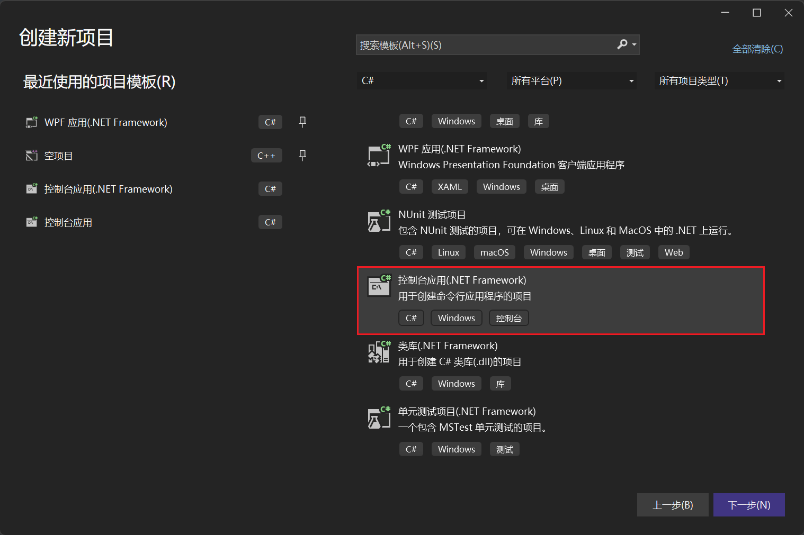This screenshot has height=535, width=804.
Task: Unpin the 空项目 recent template
Action: (x=302, y=155)
